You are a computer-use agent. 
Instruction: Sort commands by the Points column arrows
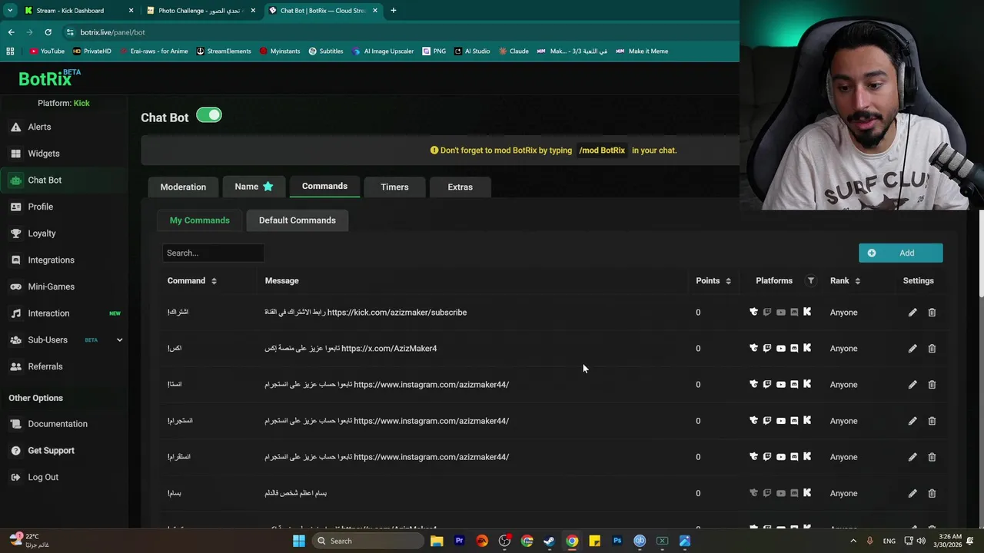[x=728, y=281]
